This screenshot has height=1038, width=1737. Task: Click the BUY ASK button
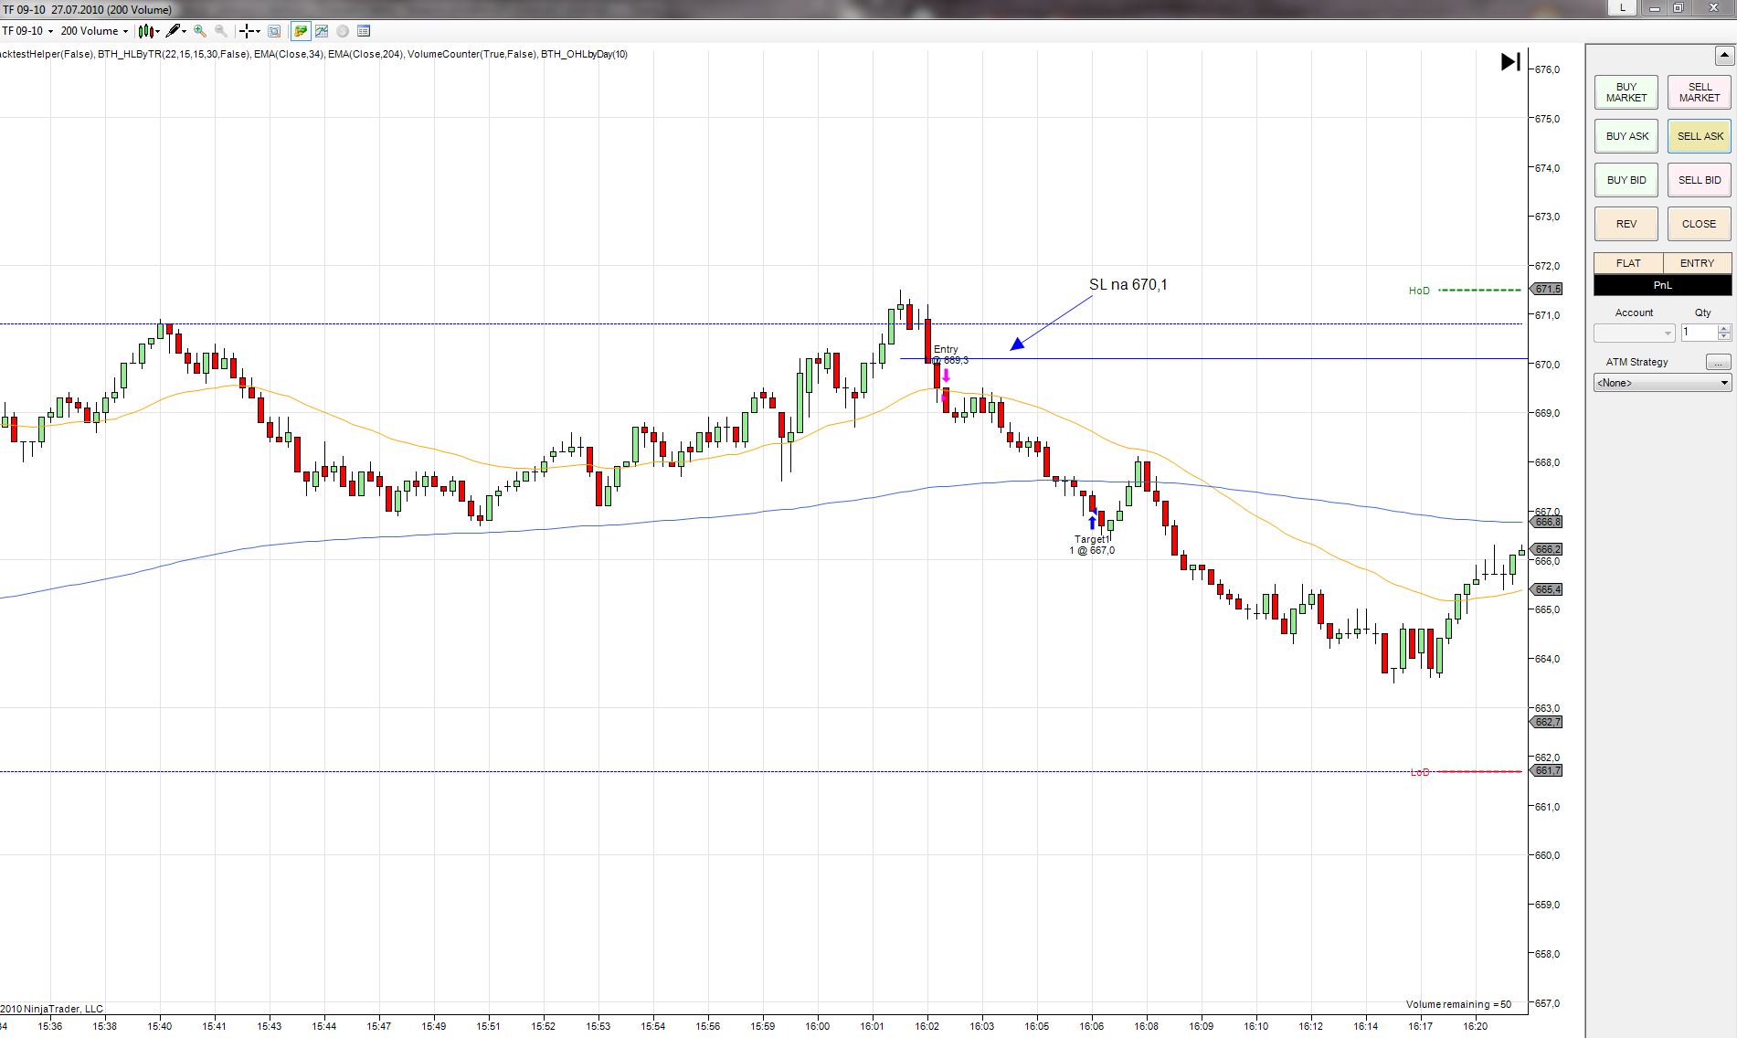(x=1626, y=136)
